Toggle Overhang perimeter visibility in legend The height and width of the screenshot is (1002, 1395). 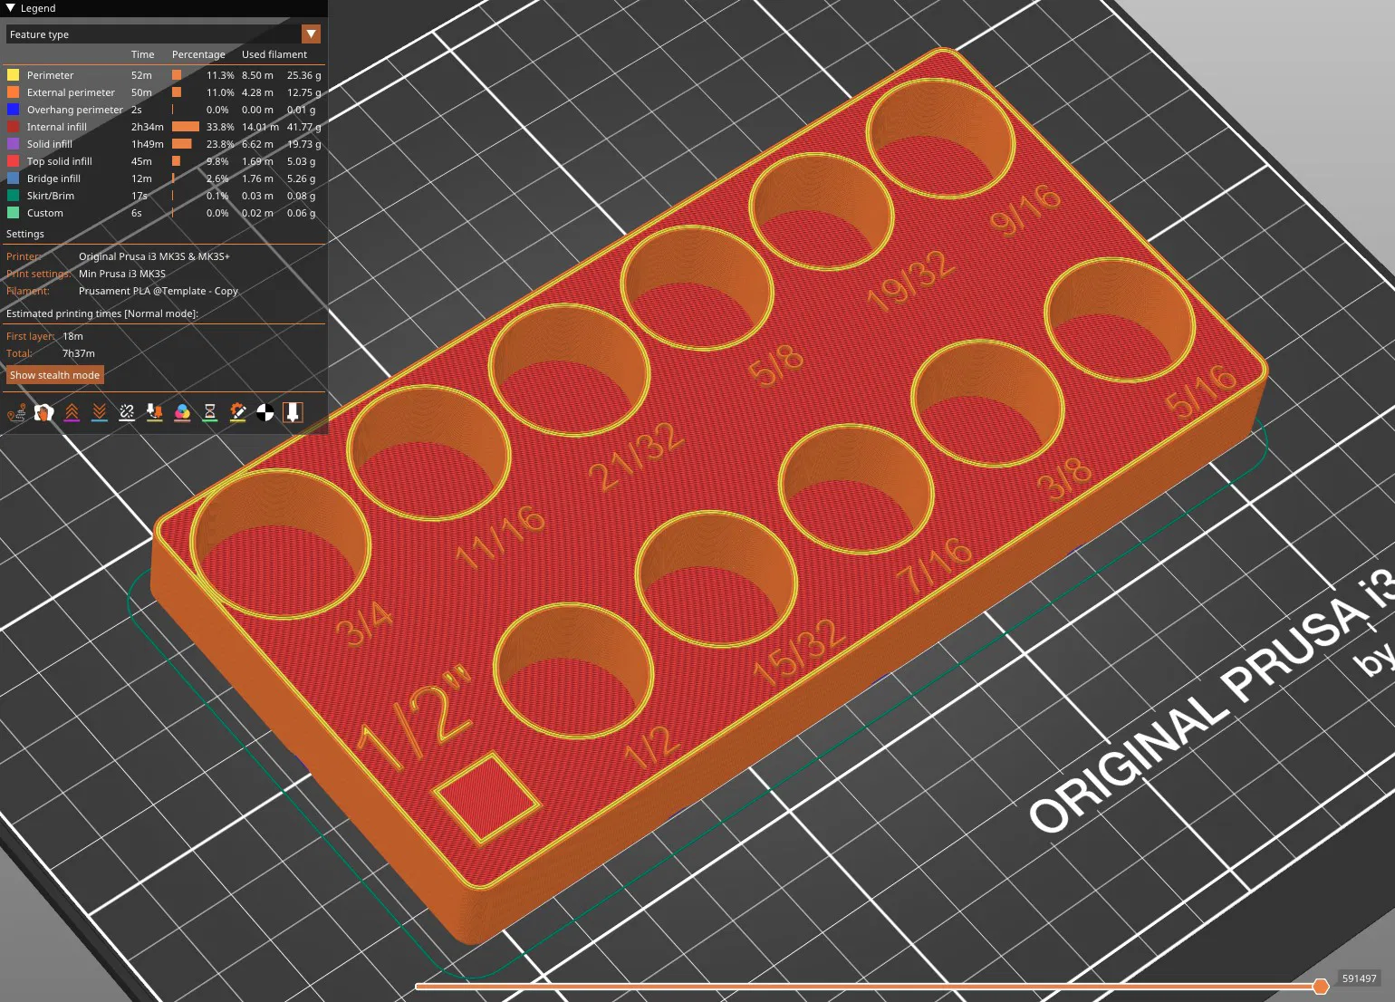(x=164, y=110)
